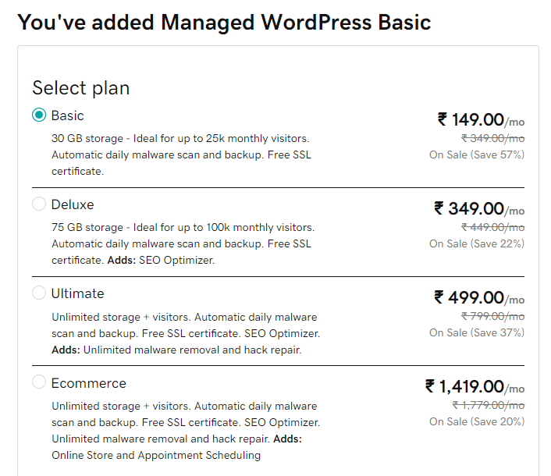Click the On Sale (Save 20%) text
The image size is (551, 476).
pos(477,421)
